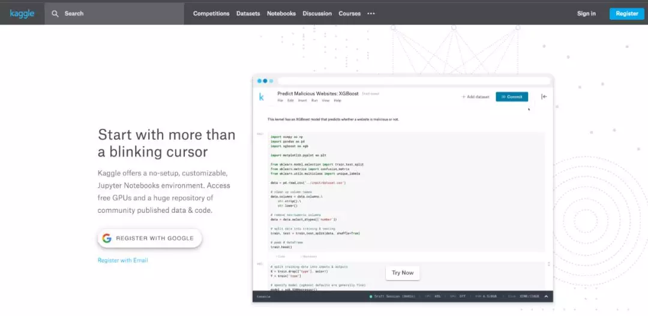Open the Courses nav item
Screen dimensions: 648x316
tap(350, 14)
